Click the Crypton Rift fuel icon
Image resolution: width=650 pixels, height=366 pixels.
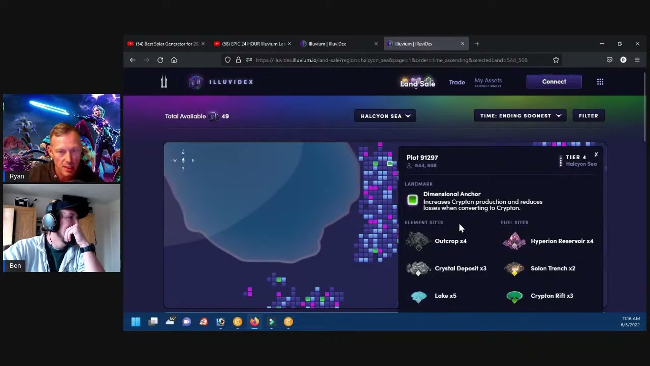coord(514,297)
